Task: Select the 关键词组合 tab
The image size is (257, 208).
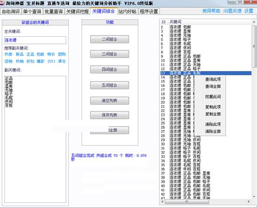Action: [x=103, y=11]
